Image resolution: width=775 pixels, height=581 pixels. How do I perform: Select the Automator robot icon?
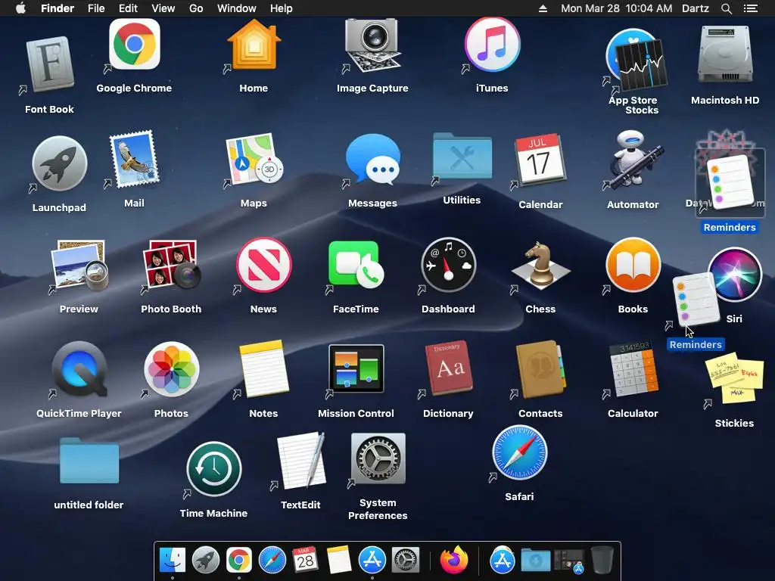click(633, 160)
